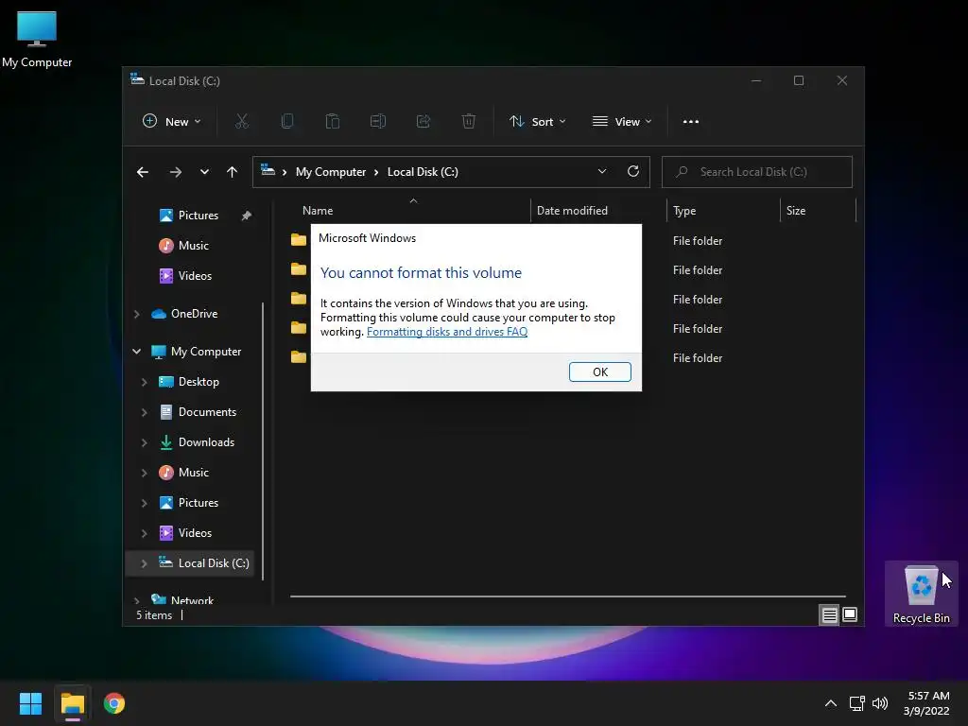Show hidden tray icons chevron

(x=831, y=703)
